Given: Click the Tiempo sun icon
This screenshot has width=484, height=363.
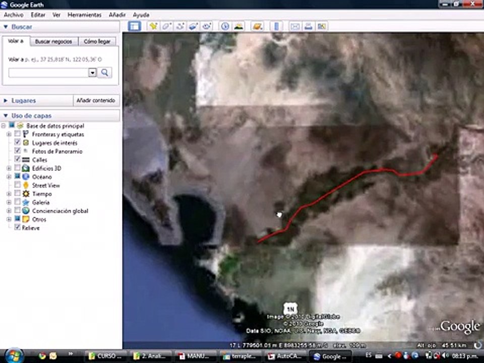Looking at the screenshot, I should pos(26,194).
